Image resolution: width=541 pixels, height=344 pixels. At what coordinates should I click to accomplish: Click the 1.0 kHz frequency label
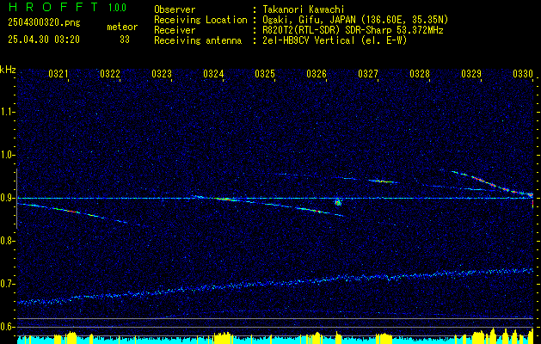[8, 155]
